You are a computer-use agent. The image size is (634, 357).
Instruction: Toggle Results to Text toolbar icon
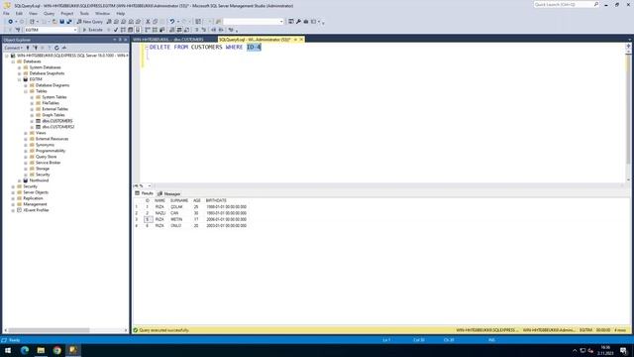pos(172,30)
